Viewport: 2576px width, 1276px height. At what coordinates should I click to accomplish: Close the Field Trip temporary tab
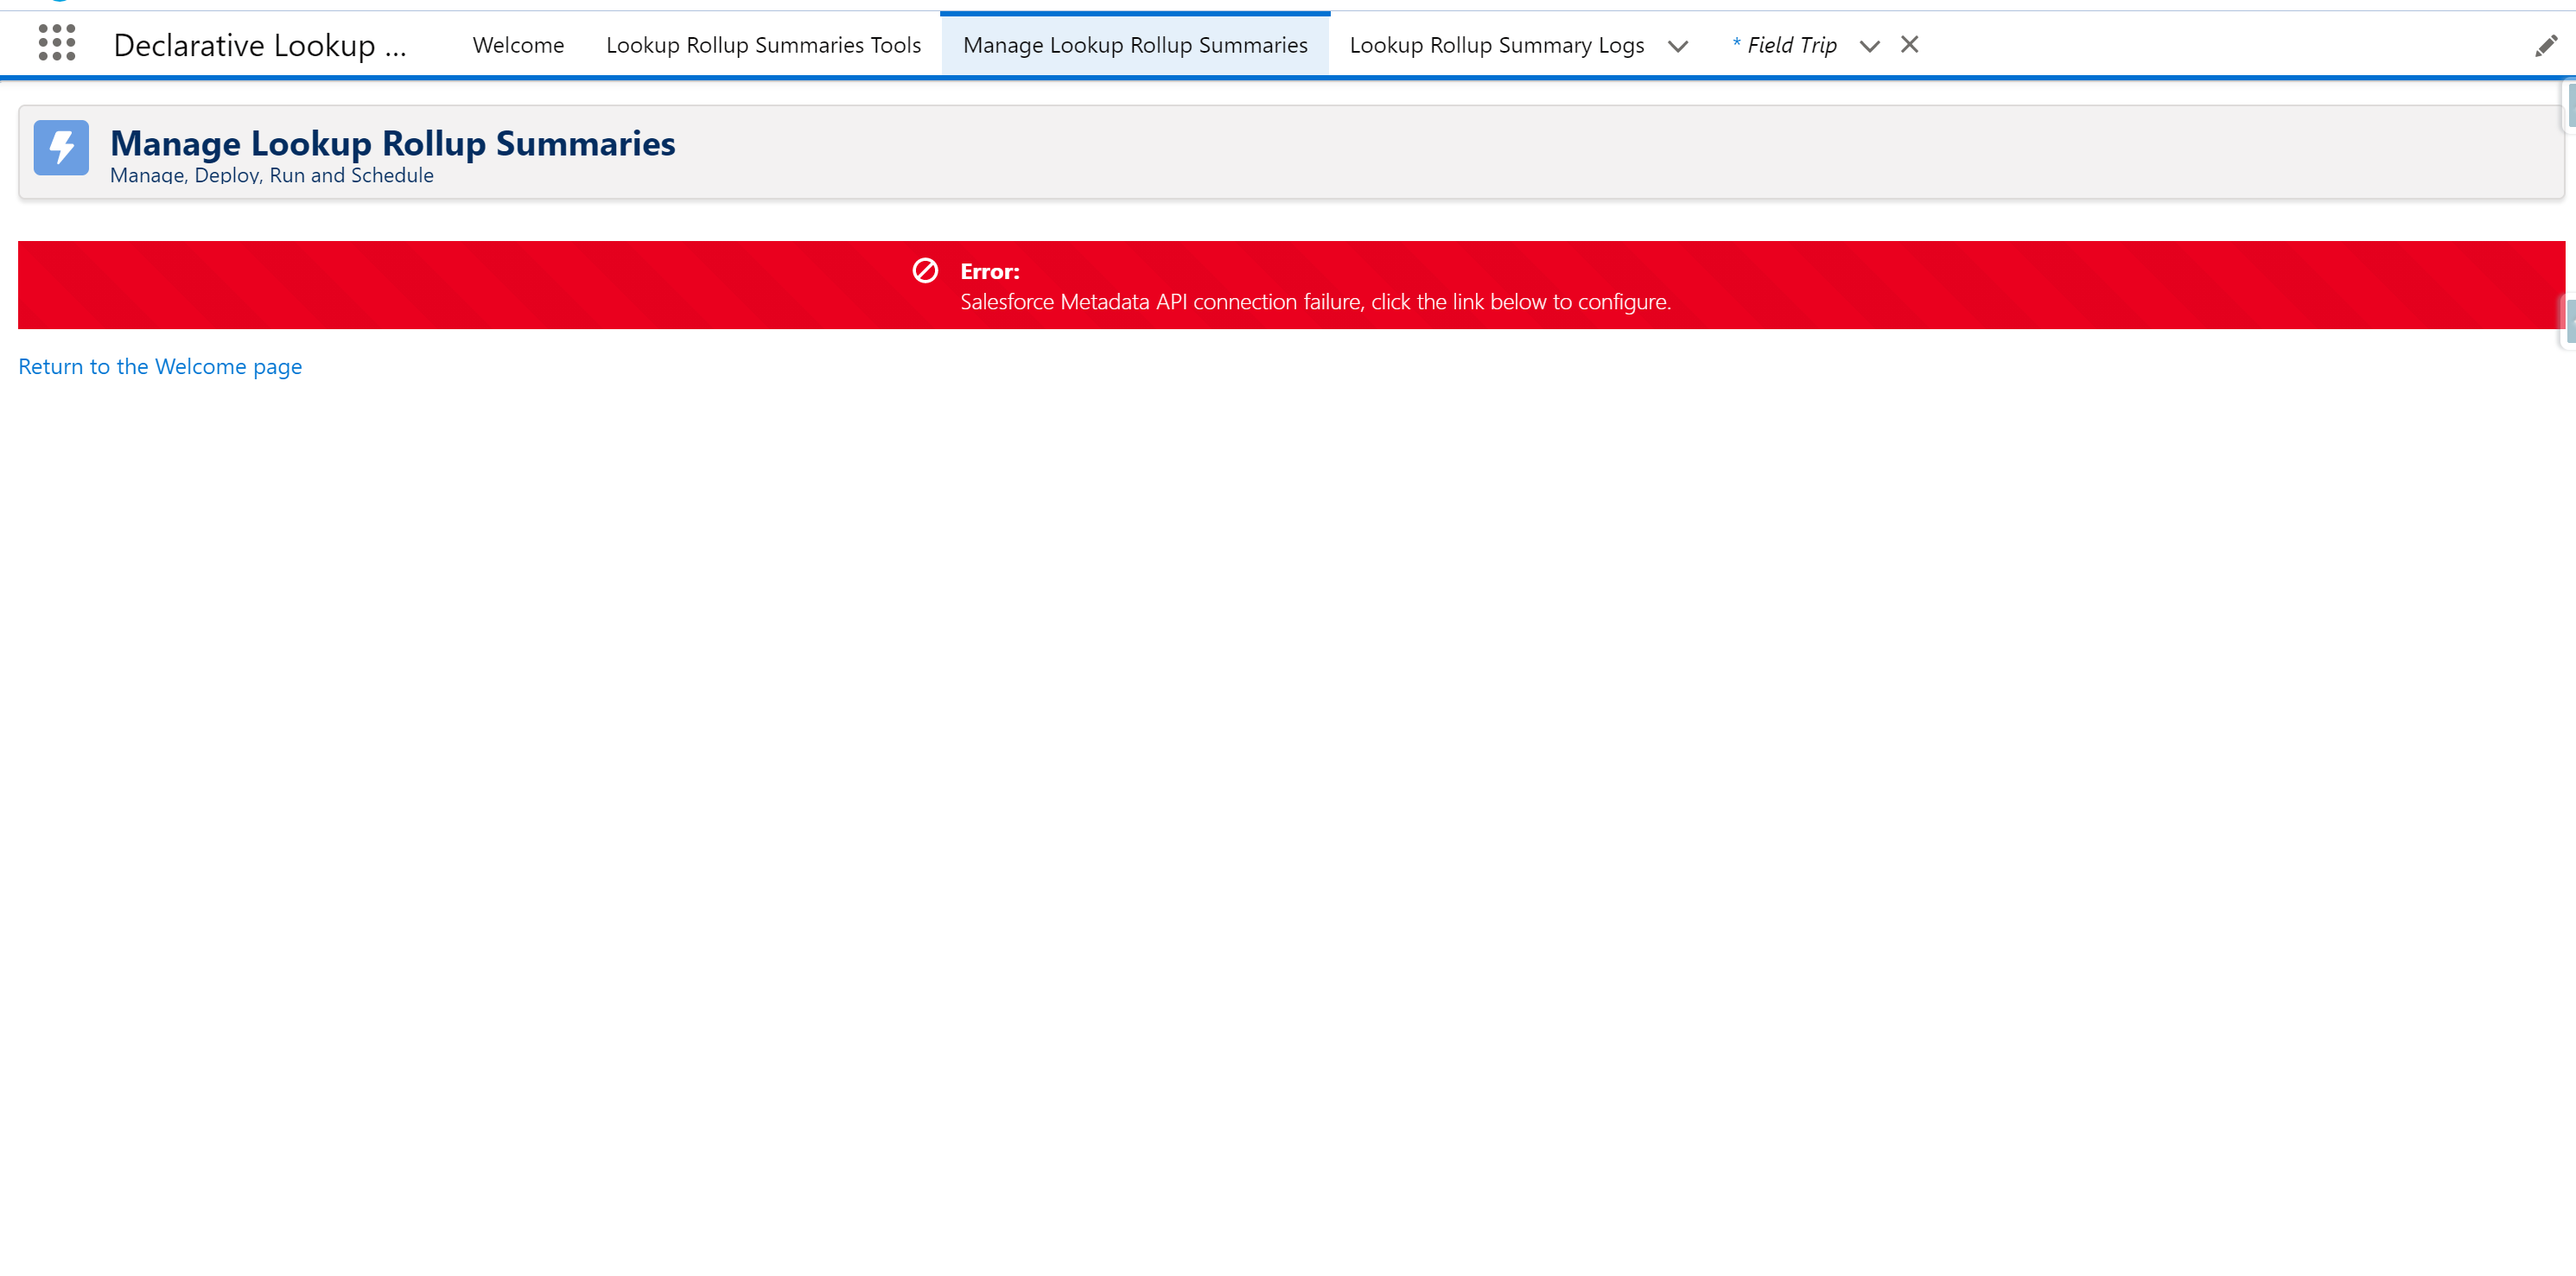(x=1910, y=45)
